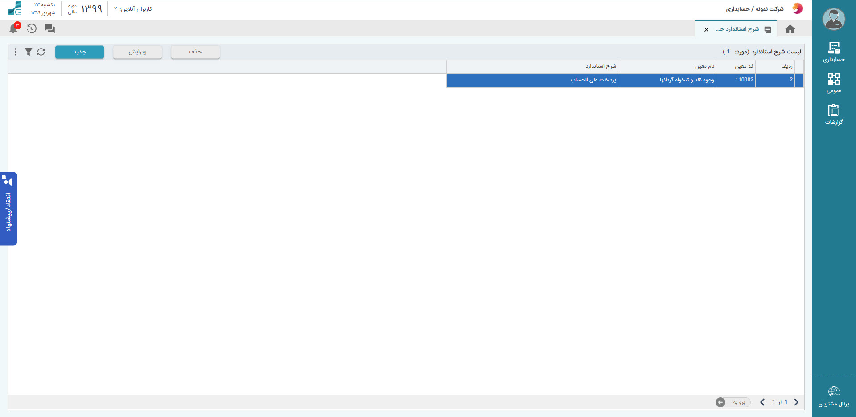This screenshot has height=417, width=856.
Task: Click the company logo at top-left
Action: pos(15,9)
